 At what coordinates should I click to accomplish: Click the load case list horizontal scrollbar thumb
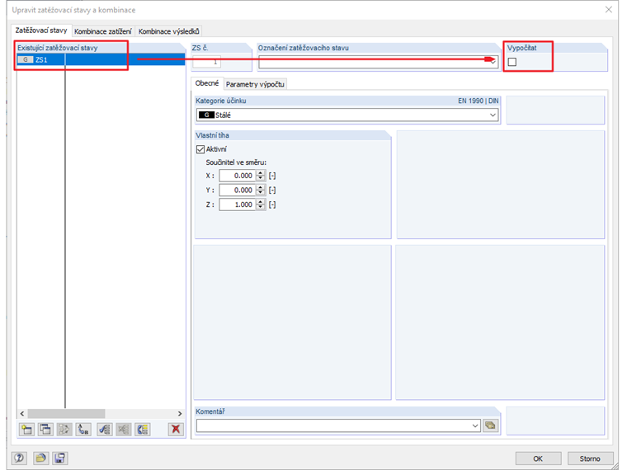(x=66, y=413)
